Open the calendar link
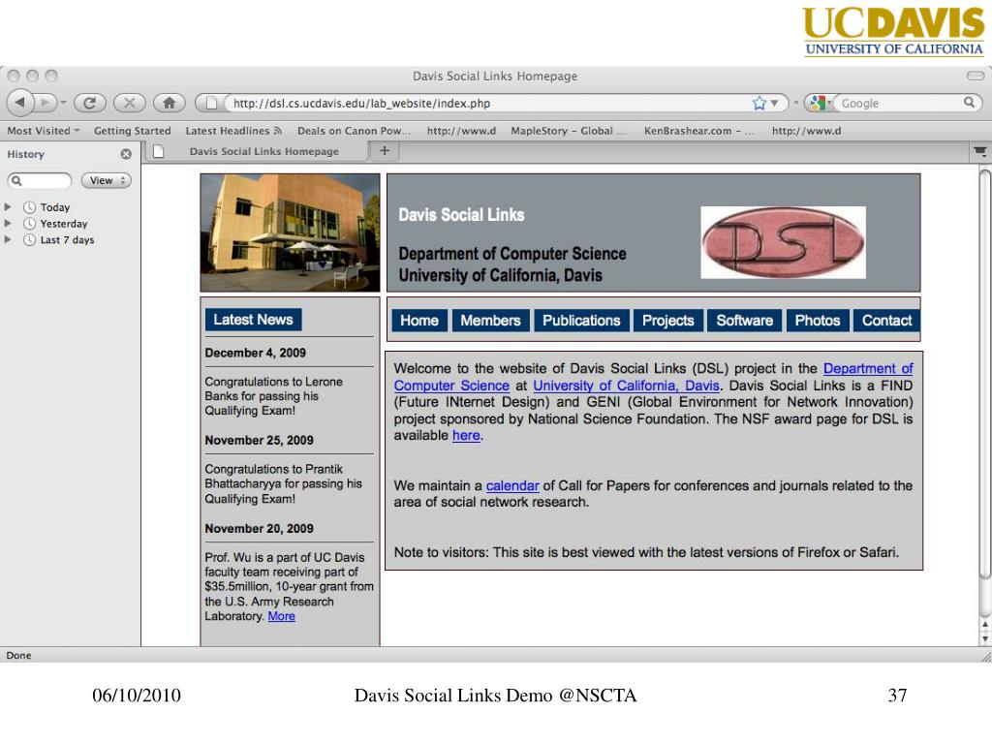The width and height of the screenshot is (992, 744). click(x=512, y=486)
